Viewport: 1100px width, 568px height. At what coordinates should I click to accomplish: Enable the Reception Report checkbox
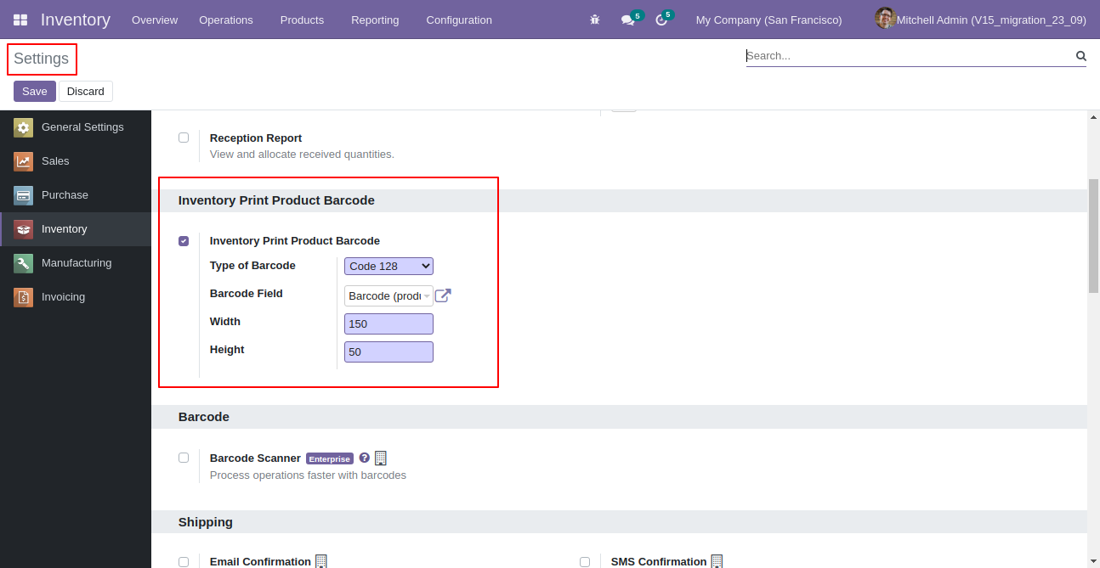coord(184,138)
